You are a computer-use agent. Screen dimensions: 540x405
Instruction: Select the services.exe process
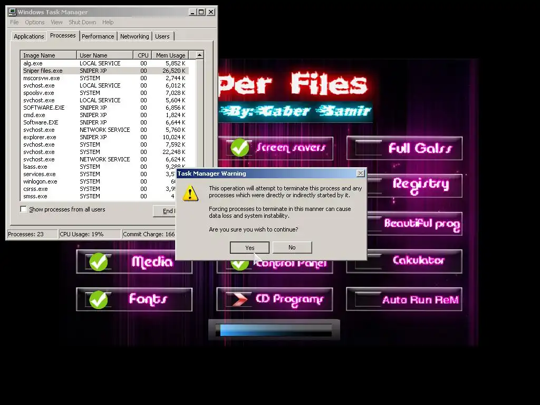[99, 174]
